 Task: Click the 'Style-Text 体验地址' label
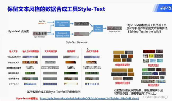(x=27, y=98)
